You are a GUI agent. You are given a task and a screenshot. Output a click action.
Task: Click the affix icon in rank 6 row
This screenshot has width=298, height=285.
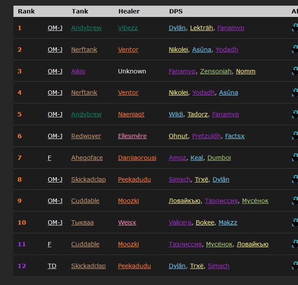295,136
